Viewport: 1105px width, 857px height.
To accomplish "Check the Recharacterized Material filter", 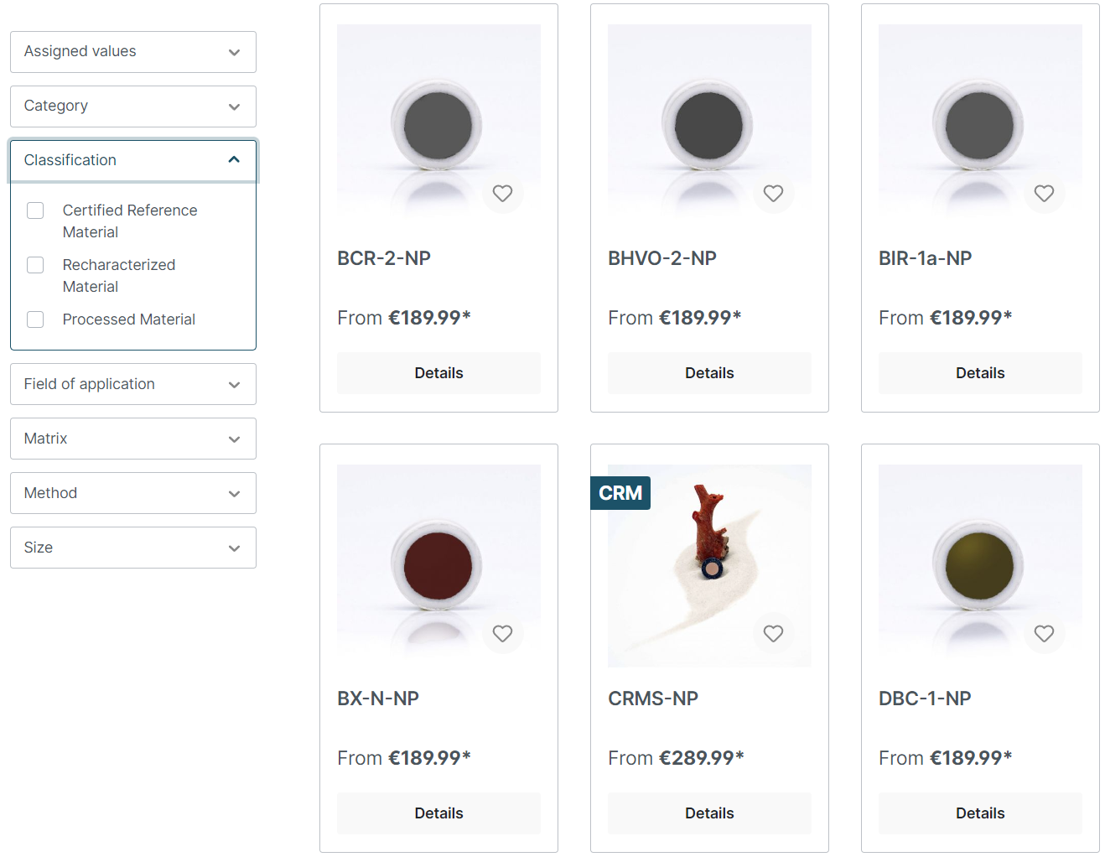I will [x=35, y=265].
